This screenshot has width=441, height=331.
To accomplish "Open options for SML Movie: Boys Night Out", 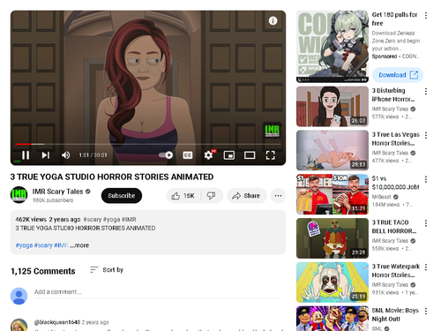I will click(426, 311).
